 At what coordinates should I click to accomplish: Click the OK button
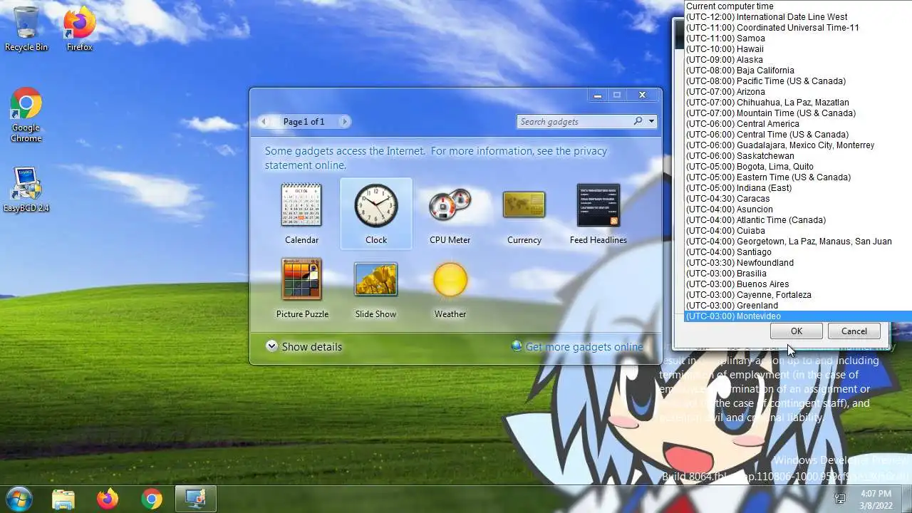coord(796,331)
